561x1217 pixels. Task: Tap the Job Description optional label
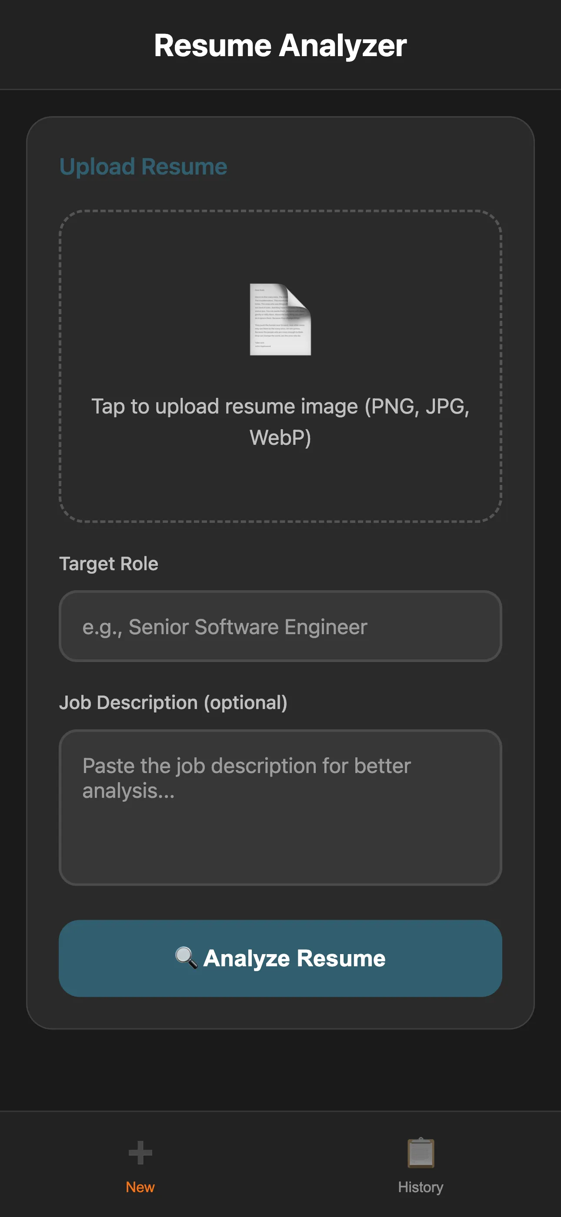[174, 703]
